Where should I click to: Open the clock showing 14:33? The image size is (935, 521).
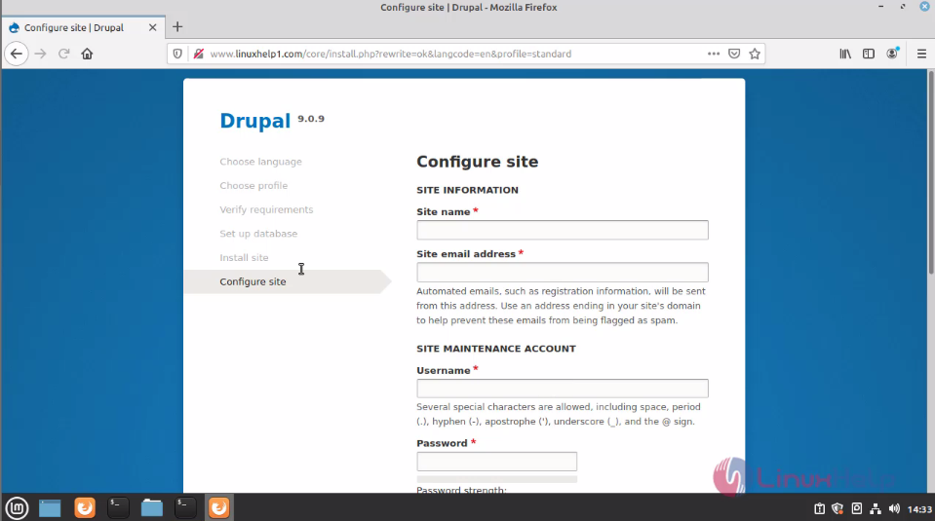coord(918,509)
